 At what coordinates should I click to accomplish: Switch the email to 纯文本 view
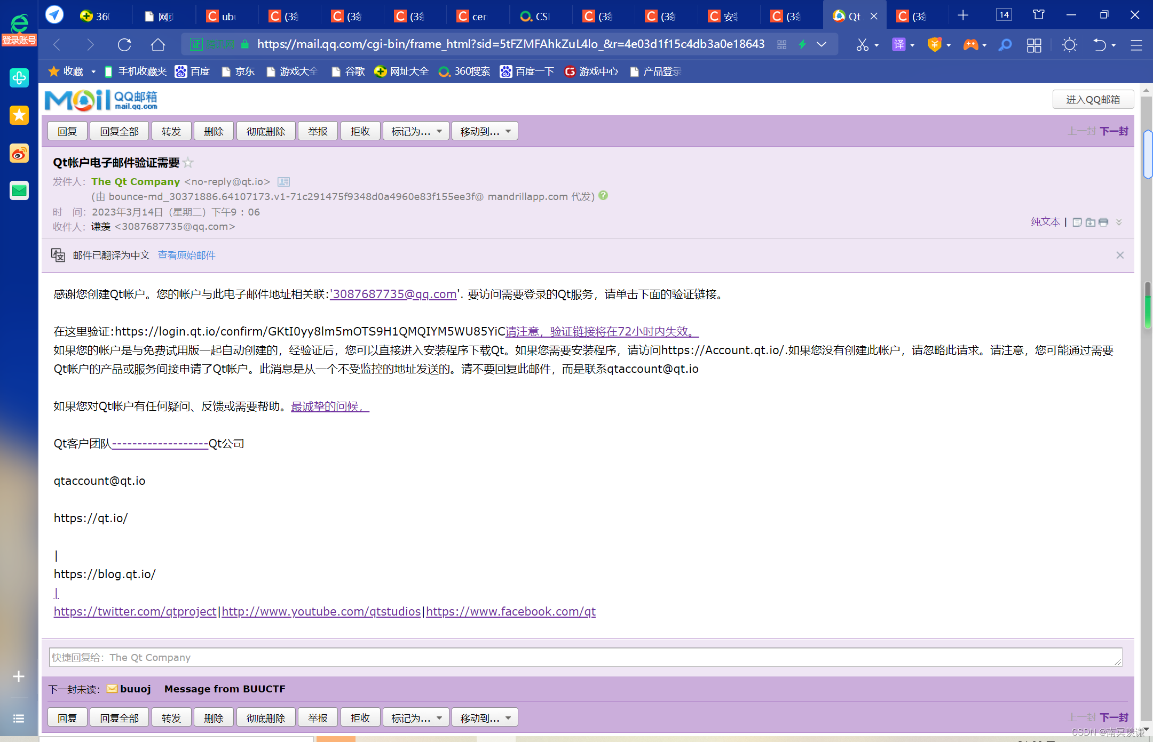point(1045,222)
